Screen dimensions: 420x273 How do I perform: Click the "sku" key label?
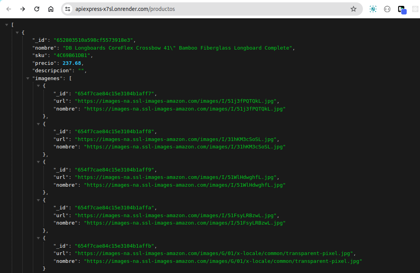[x=39, y=55]
